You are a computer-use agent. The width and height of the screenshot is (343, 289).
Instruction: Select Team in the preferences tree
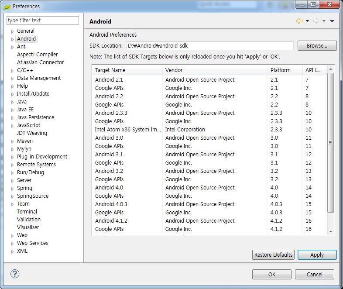tap(23, 204)
